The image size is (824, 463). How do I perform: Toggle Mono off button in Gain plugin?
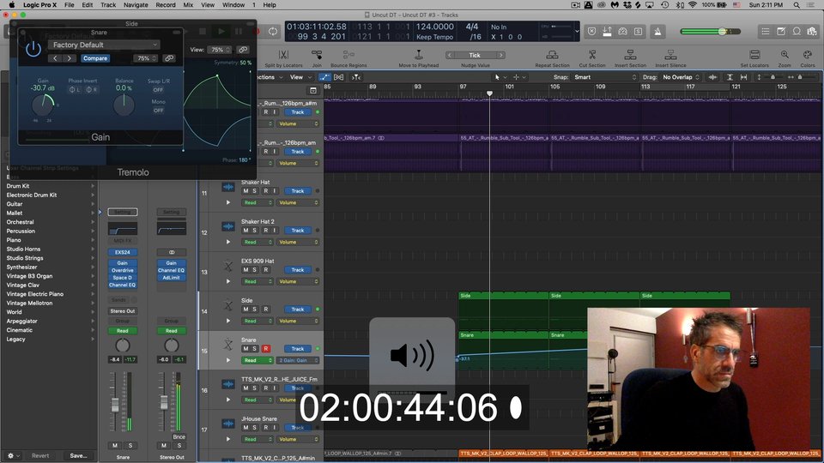coord(158,111)
